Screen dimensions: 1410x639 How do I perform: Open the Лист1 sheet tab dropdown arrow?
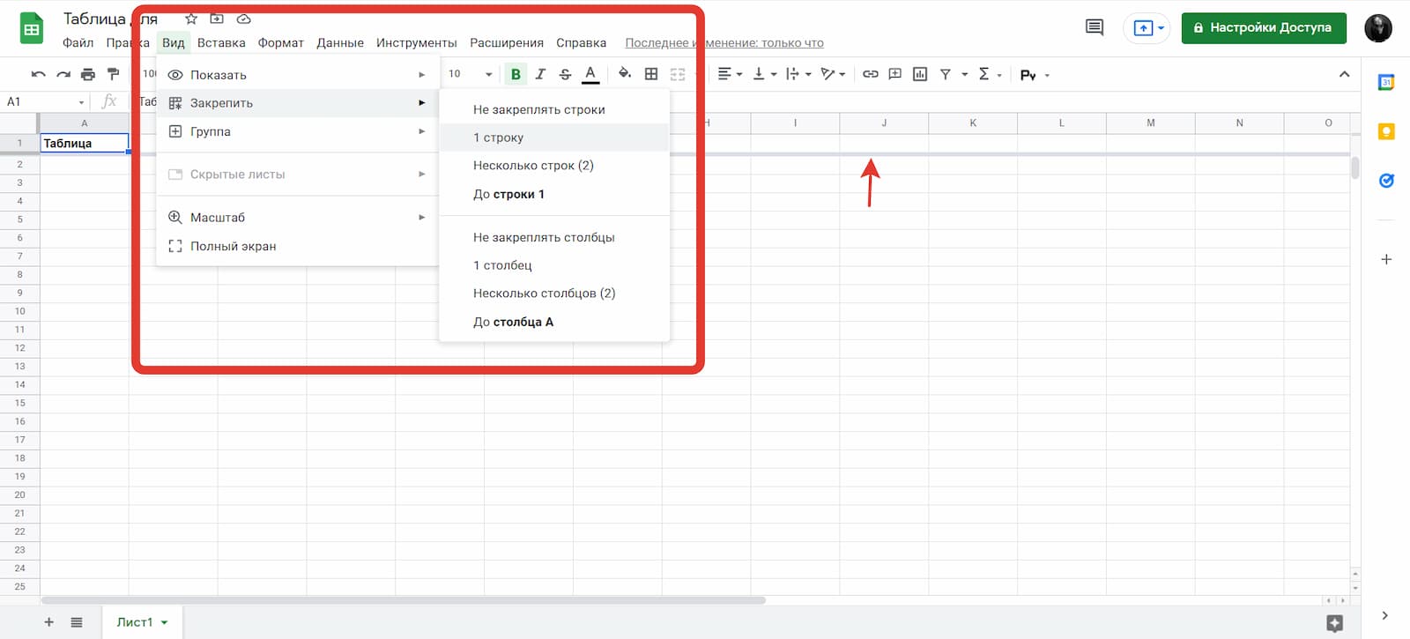[x=164, y=622]
